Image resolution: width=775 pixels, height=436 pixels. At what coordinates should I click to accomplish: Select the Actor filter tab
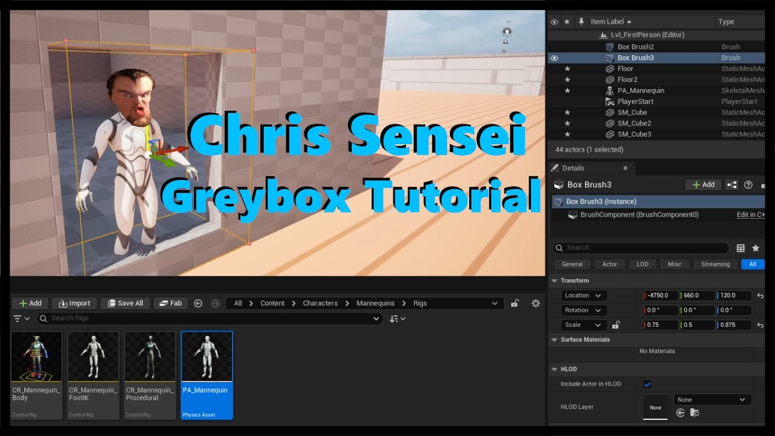coord(610,264)
